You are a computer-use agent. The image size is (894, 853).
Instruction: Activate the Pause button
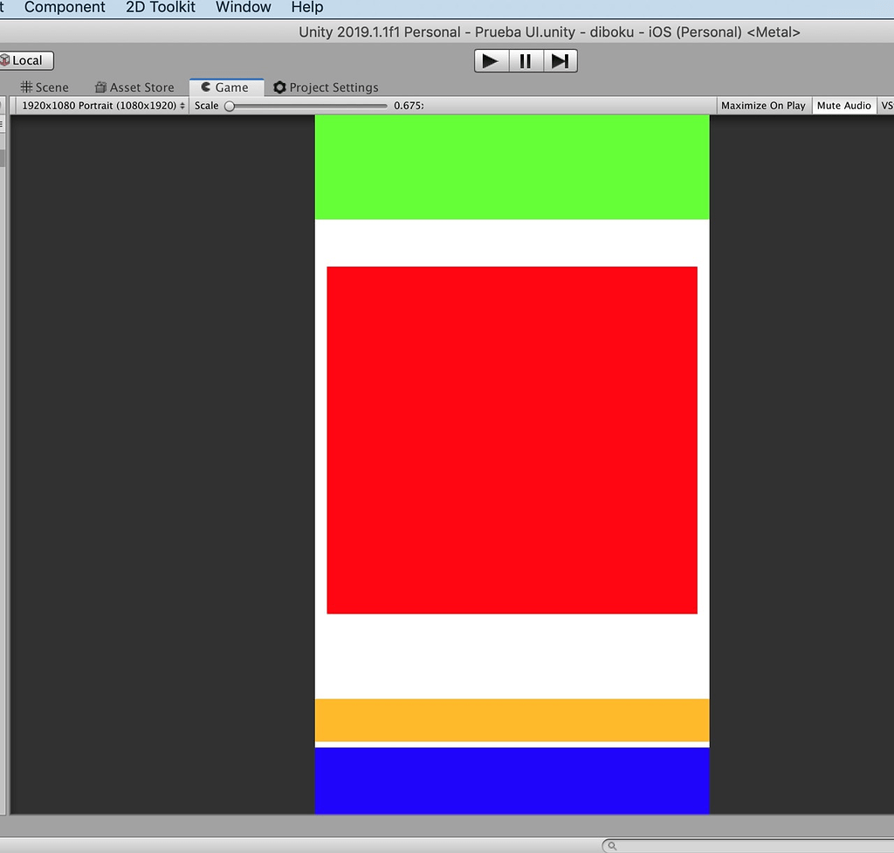tap(525, 60)
